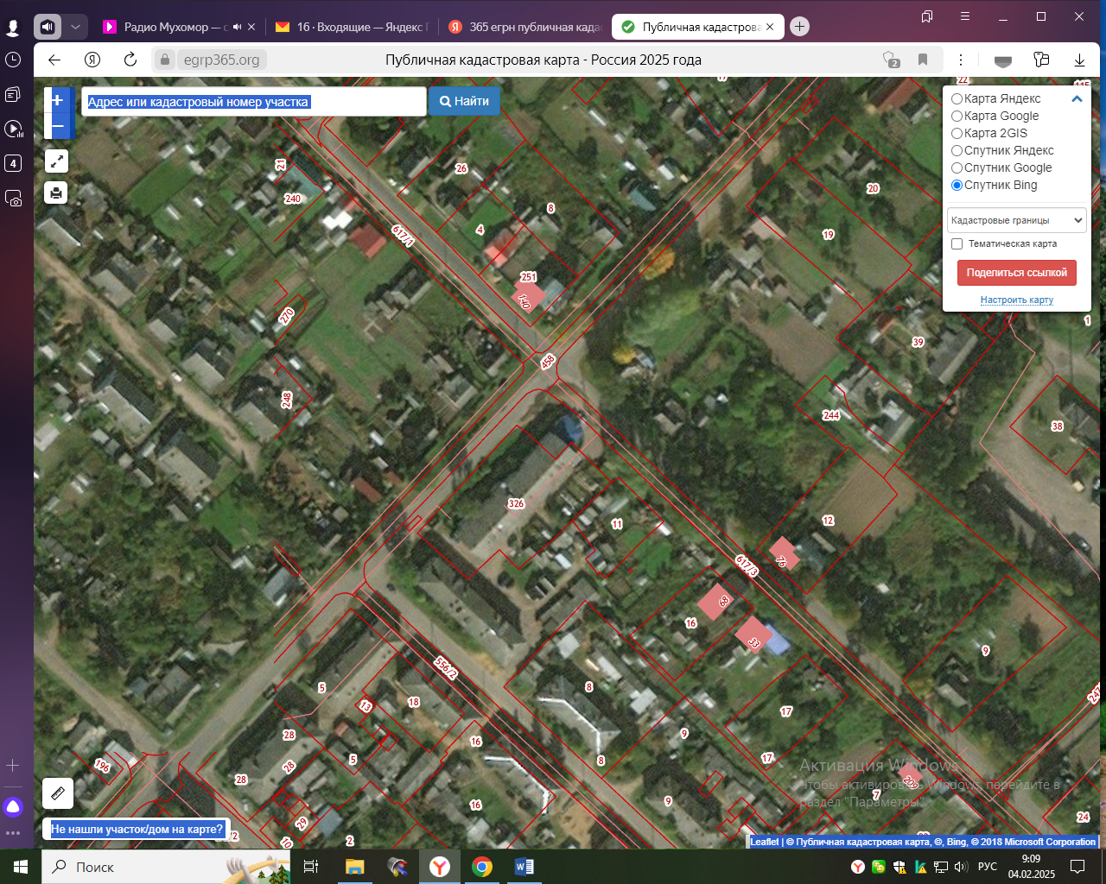The image size is (1106, 884).
Task: Reload the page with refresh icon
Action: click(130, 60)
